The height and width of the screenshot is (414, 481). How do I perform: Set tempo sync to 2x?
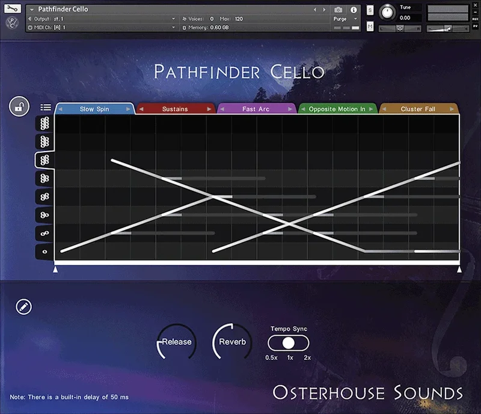307,358
